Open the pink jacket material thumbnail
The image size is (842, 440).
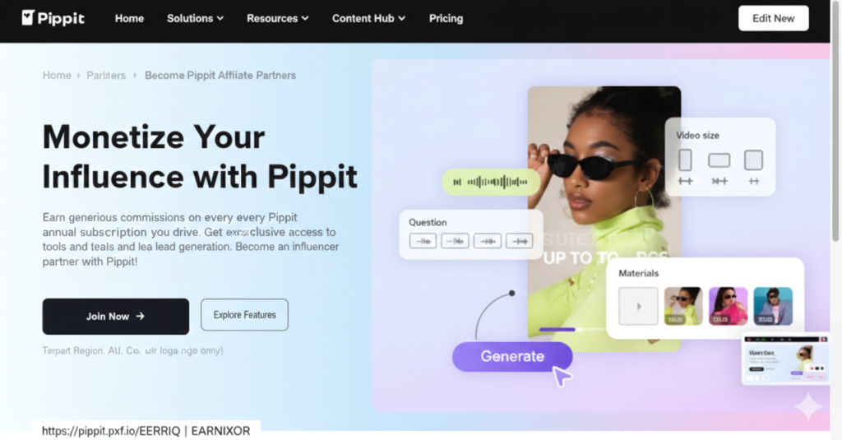tap(728, 306)
